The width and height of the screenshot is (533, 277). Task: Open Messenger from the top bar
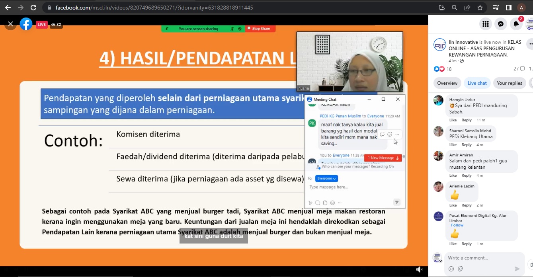point(501,24)
